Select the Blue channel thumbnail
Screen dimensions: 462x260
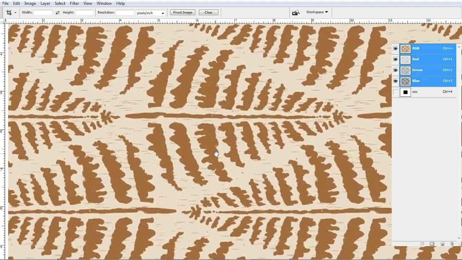coord(405,81)
